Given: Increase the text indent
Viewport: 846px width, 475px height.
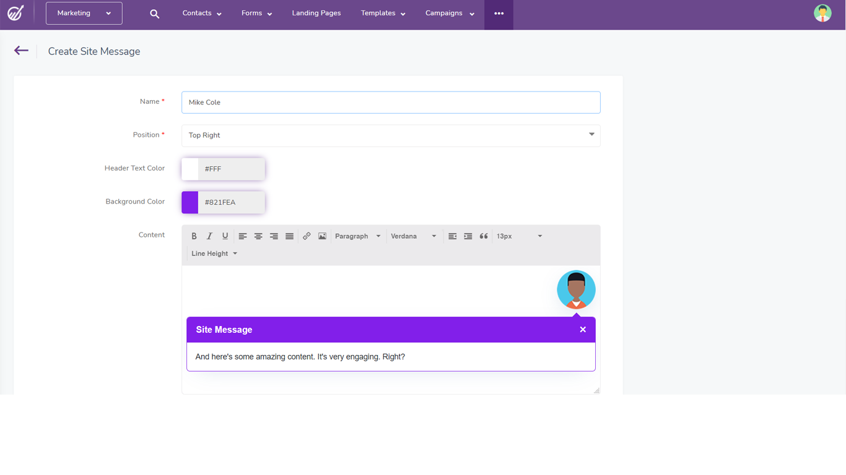Looking at the screenshot, I should pos(468,236).
